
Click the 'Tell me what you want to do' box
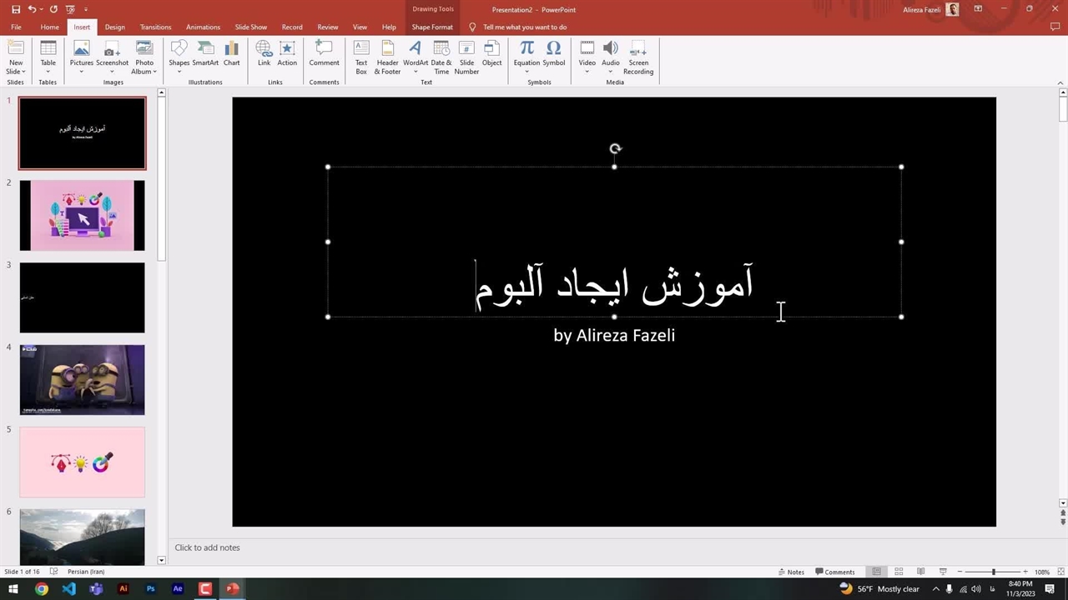(x=525, y=27)
